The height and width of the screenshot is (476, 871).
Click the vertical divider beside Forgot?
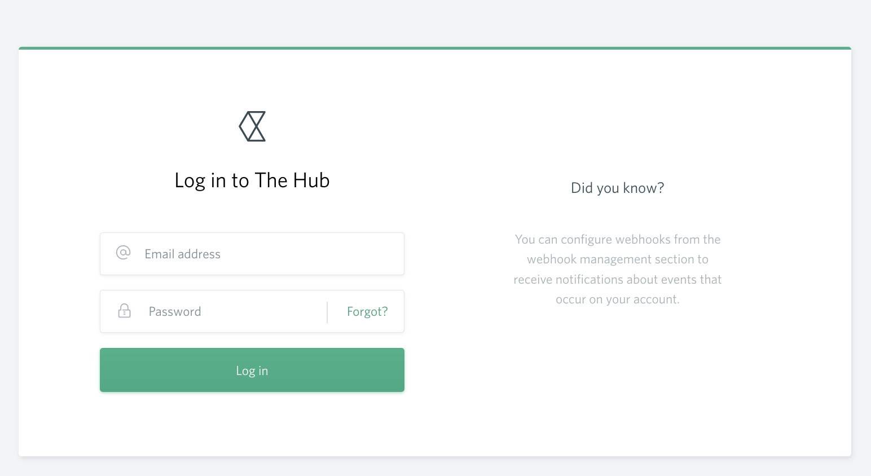pyautogui.click(x=327, y=312)
